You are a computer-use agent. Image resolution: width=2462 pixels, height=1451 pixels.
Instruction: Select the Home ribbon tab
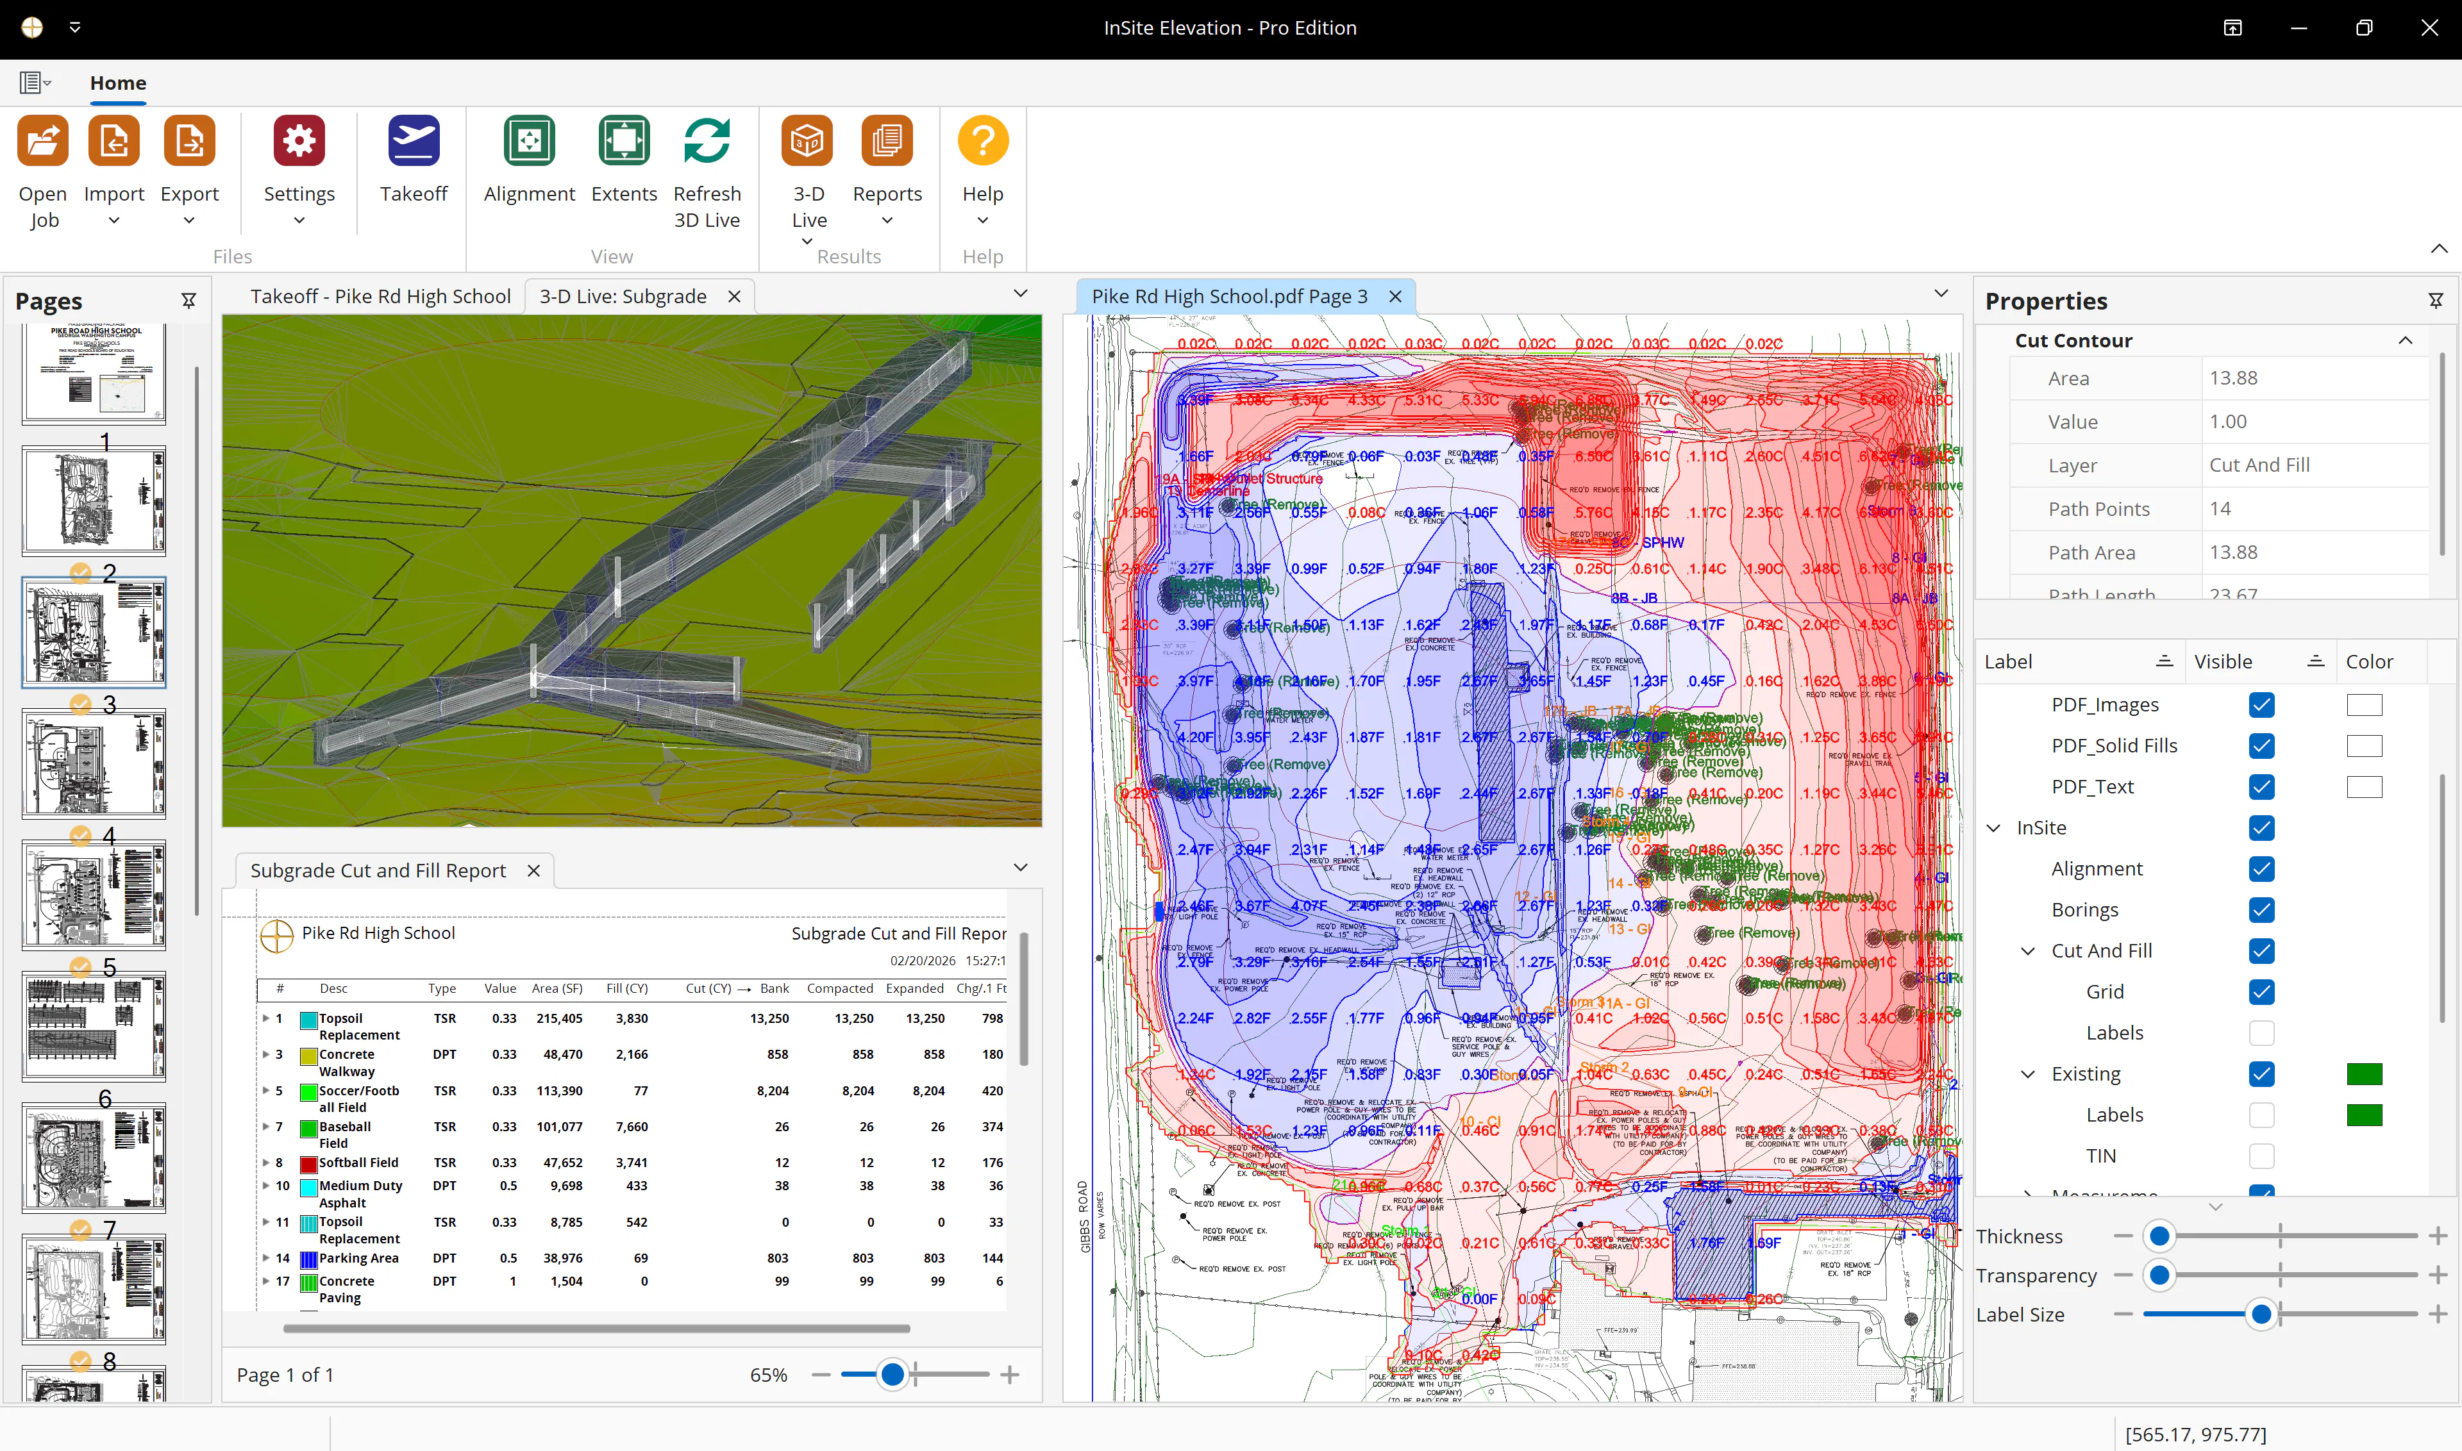pyautogui.click(x=119, y=83)
